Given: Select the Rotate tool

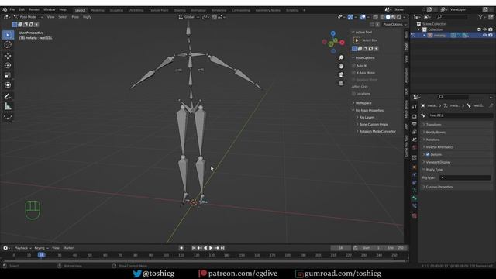Looking at the screenshot, I should tap(8, 65).
